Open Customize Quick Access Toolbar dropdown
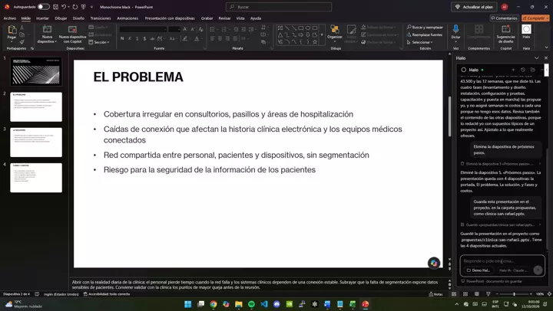Image resolution: width=553 pixels, height=311 pixels. 91,7
